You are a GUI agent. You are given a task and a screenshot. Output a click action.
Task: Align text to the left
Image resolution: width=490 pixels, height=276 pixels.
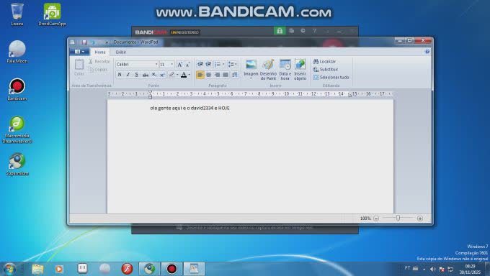click(200, 75)
